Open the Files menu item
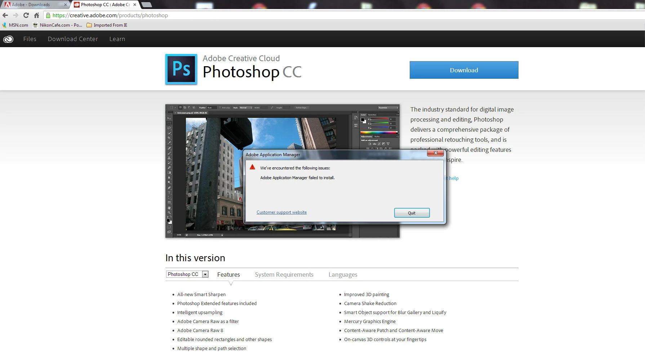The image size is (645, 363). [x=30, y=39]
